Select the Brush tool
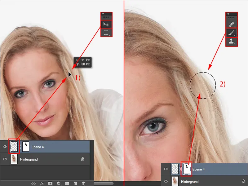Viewport: 248px width, 186px height. click(x=231, y=33)
